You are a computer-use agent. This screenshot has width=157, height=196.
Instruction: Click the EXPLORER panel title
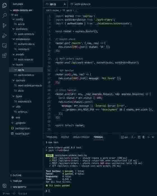tap(18, 4)
